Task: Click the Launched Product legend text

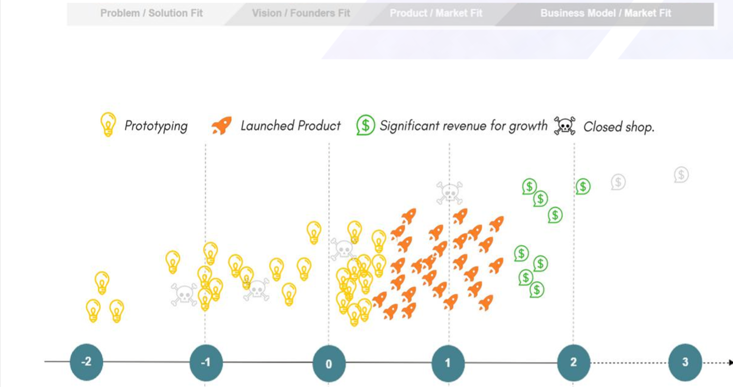Action: tap(291, 126)
